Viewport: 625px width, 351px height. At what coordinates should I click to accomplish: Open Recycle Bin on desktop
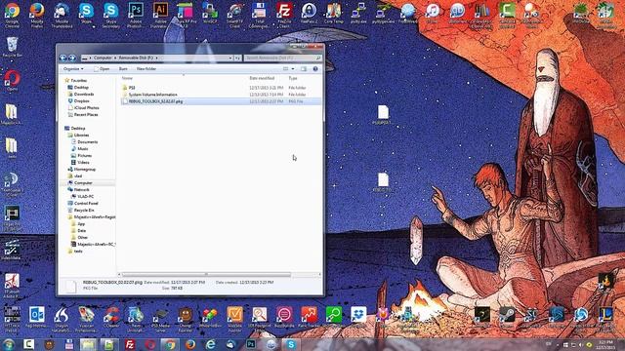click(12, 47)
